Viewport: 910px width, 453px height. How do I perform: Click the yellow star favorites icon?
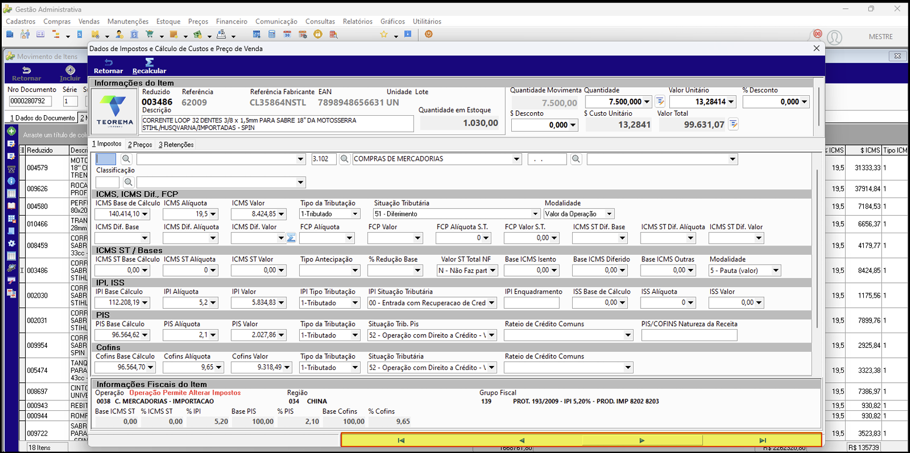(x=384, y=34)
